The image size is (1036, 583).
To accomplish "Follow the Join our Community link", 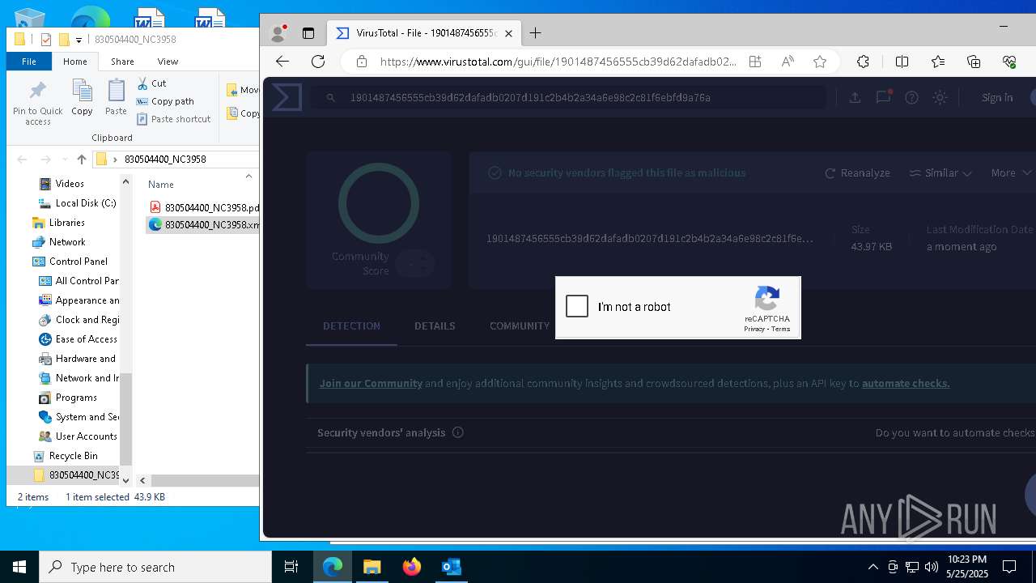I will coord(371,383).
